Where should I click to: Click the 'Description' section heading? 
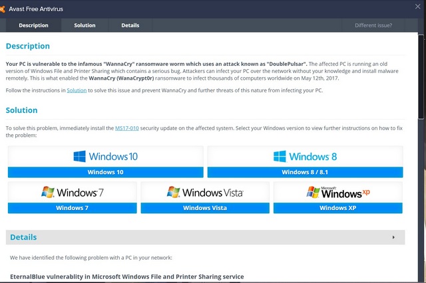pos(28,46)
